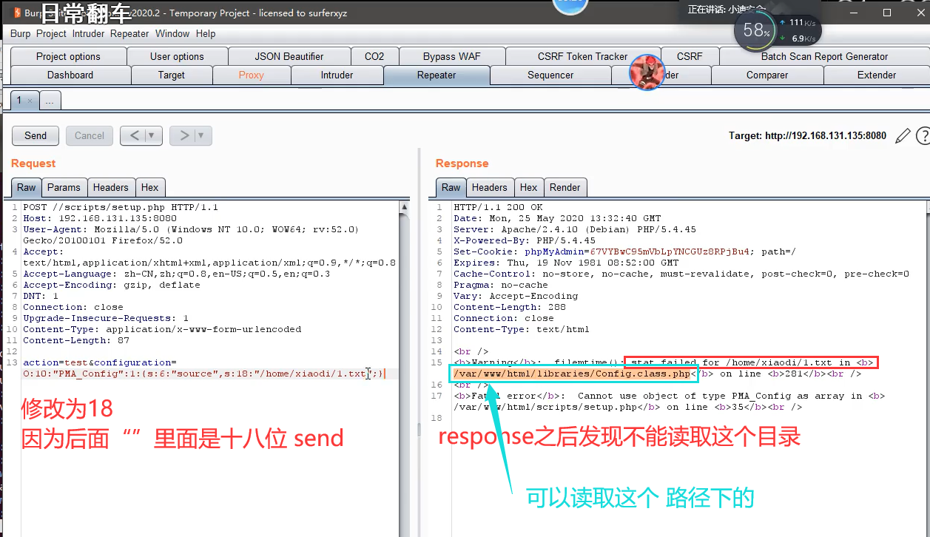Viewport: 930px width, 537px height.
Task: Open the CO2 extension tab
Action: pyautogui.click(x=374, y=56)
